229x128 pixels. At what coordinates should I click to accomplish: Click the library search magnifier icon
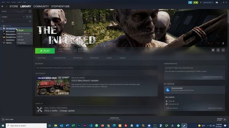[x=3, y=21]
